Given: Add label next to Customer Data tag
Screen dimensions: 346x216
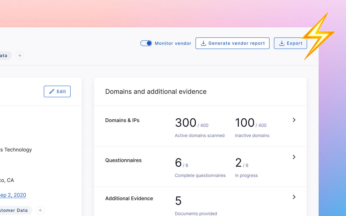Looking at the screenshot, I should click(40, 210).
